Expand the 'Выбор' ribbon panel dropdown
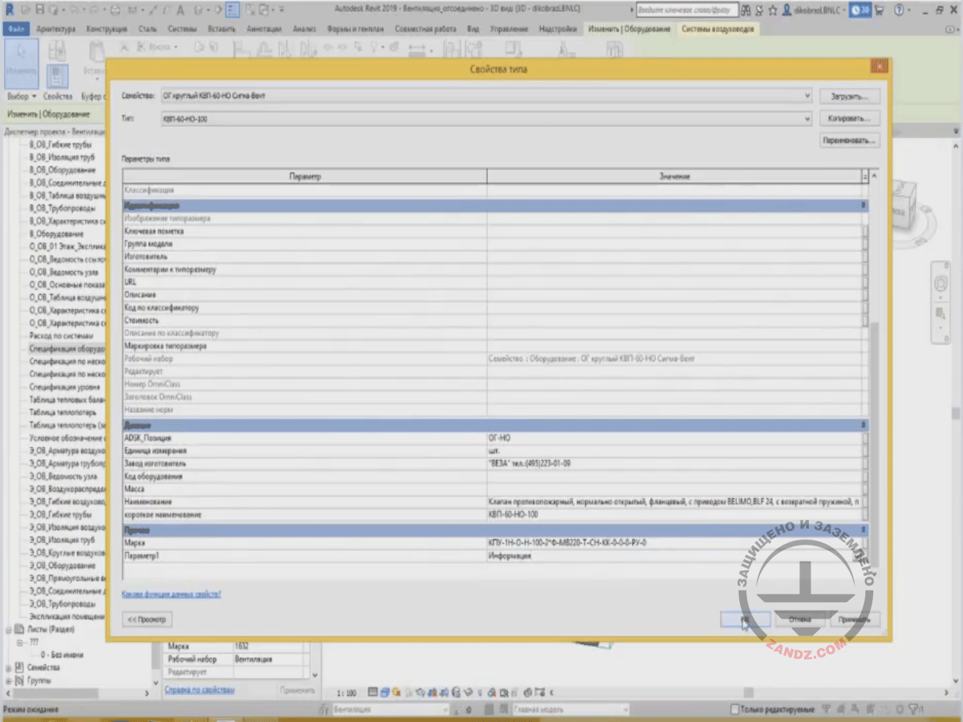 22,97
